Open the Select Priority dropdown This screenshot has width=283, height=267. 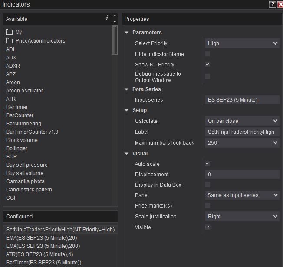point(242,43)
